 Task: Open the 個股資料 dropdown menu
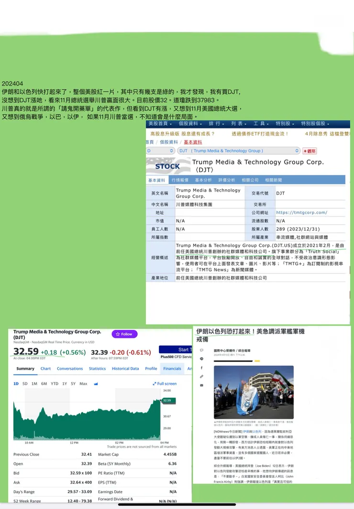pyautogui.click(x=190, y=124)
